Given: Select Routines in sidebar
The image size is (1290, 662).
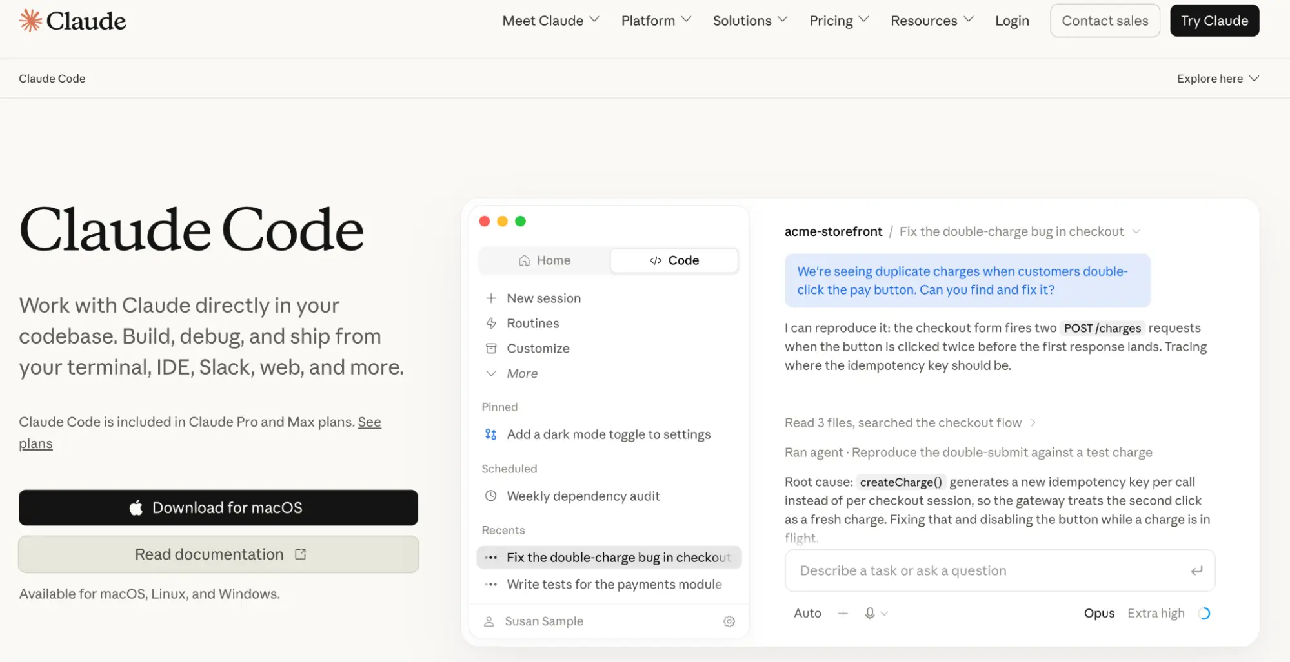Looking at the screenshot, I should pos(532,323).
